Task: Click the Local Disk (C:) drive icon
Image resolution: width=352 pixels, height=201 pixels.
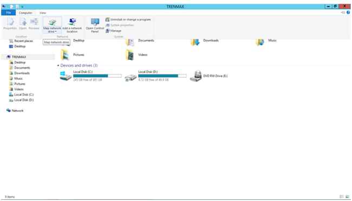Action: 66,76
